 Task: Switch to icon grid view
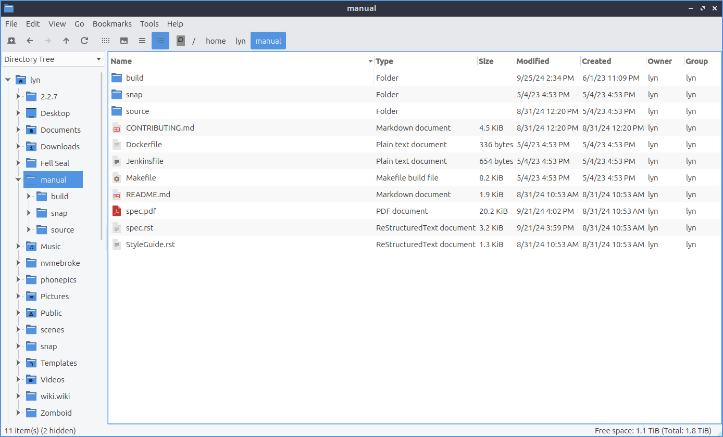click(106, 41)
